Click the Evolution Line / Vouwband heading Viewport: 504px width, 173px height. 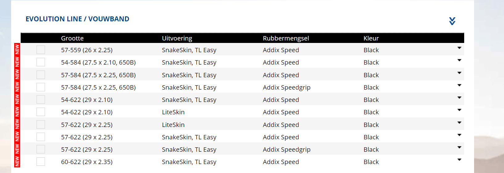point(77,19)
